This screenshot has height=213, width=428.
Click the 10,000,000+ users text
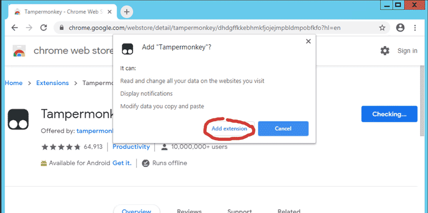199,147
